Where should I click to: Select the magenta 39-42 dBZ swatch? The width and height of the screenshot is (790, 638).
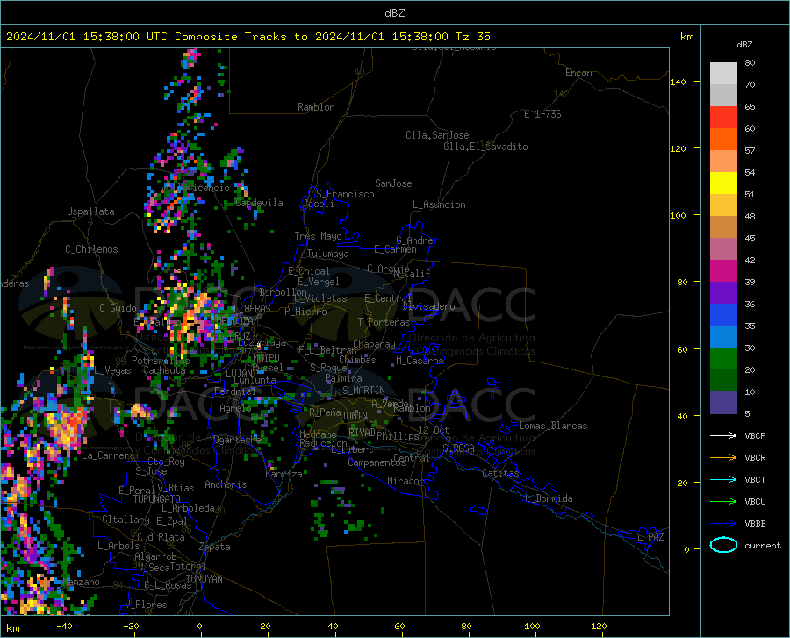[x=723, y=271]
